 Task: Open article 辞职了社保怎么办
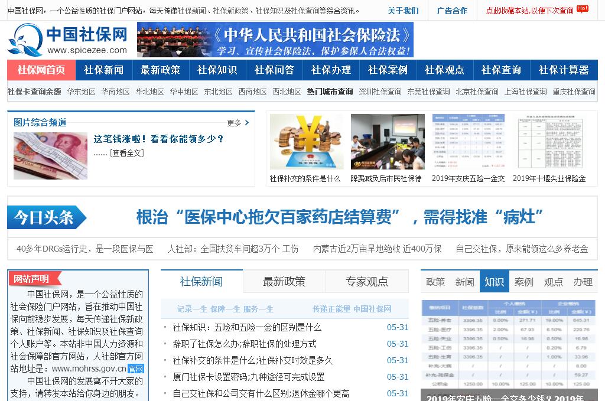(245, 344)
